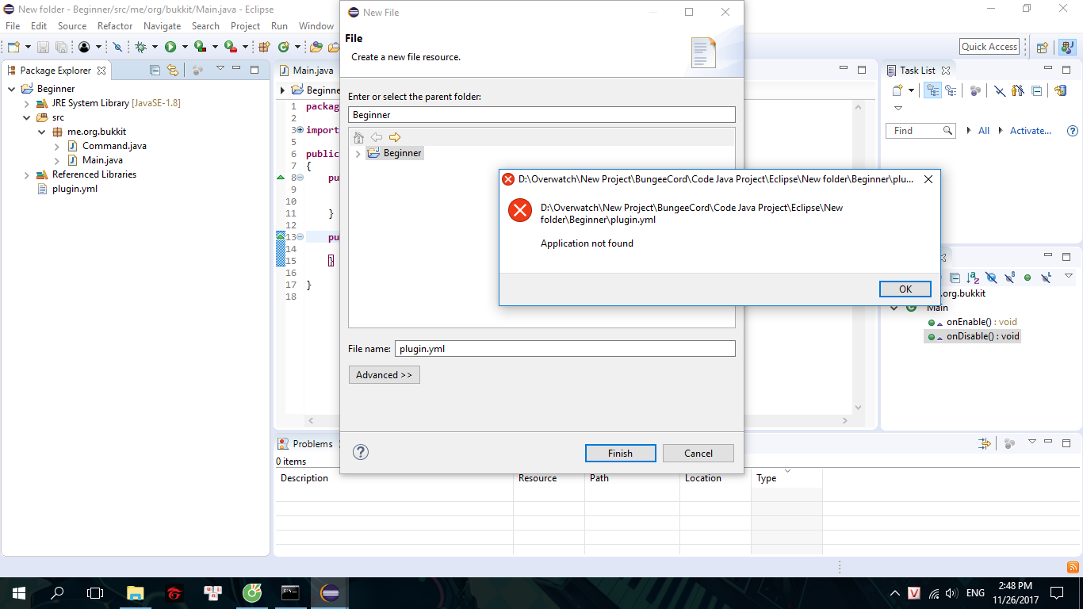Click the New wizard toolbar icon in Eclipse

pyautogui.click(x=13, y=48)
